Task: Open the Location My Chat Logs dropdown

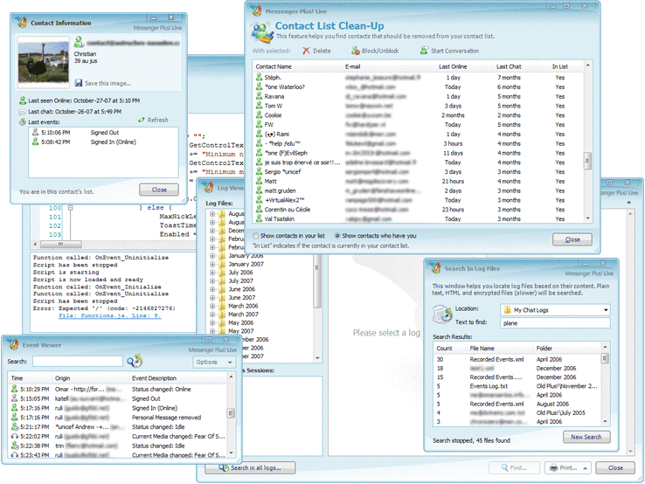Action: point(606,309)
